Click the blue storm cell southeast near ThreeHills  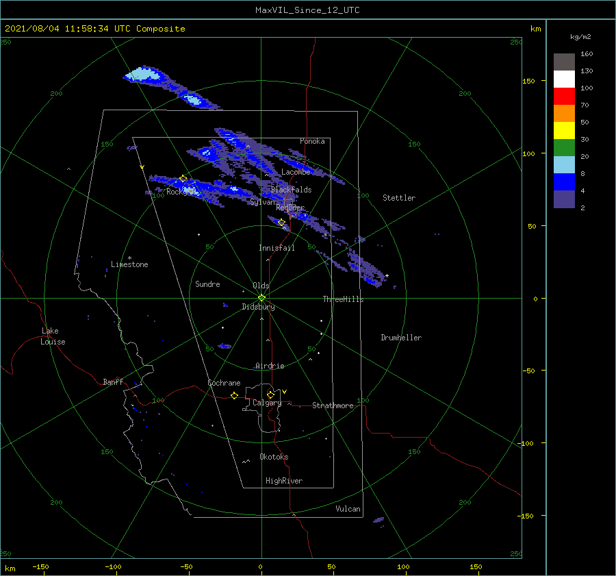[367, 269]
